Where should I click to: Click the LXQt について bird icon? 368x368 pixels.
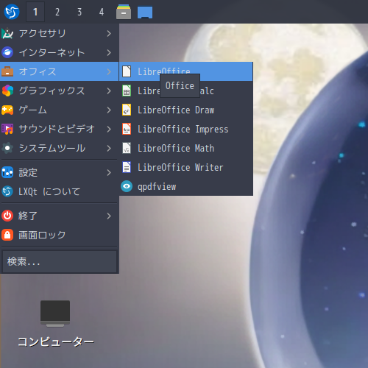point(7,191)
